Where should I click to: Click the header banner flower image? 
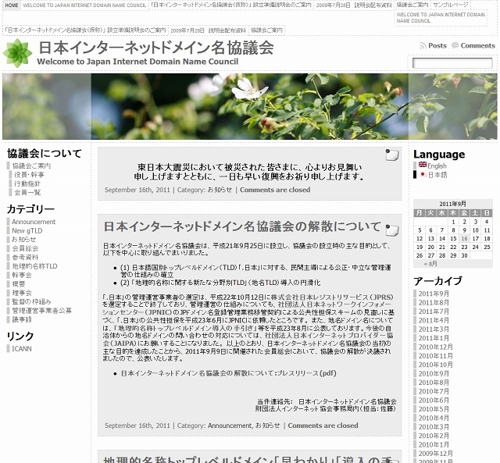pos(250,106)
